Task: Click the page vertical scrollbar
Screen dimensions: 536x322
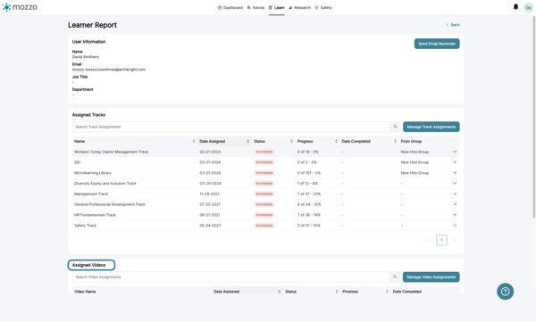Action: click(533, 116)
